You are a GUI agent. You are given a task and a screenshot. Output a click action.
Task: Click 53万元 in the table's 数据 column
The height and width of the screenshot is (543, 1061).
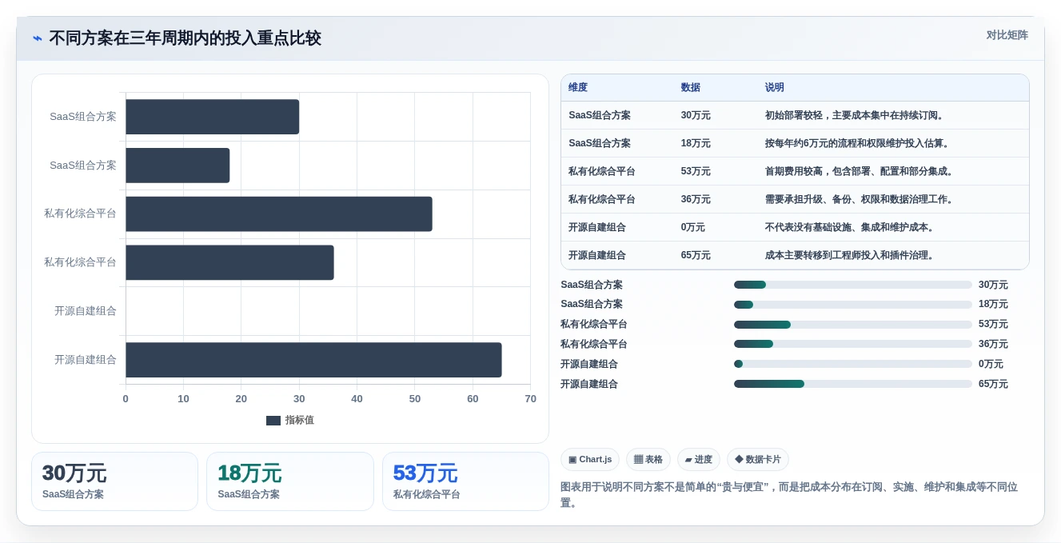696,171
